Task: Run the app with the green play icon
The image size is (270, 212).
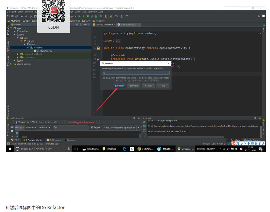Action: pos(79,16)
